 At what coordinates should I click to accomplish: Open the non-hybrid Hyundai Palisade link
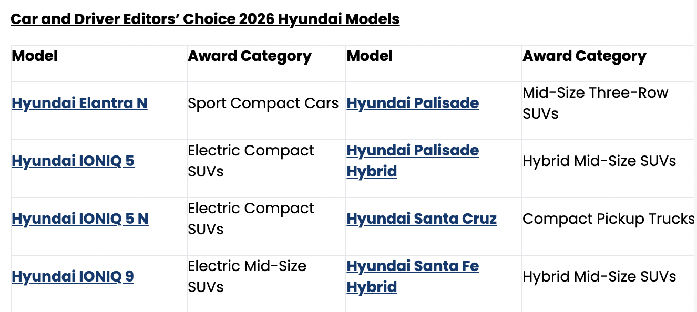(413, 103)
